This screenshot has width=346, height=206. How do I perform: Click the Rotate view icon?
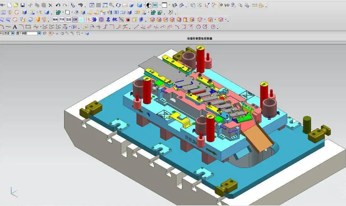118,5
